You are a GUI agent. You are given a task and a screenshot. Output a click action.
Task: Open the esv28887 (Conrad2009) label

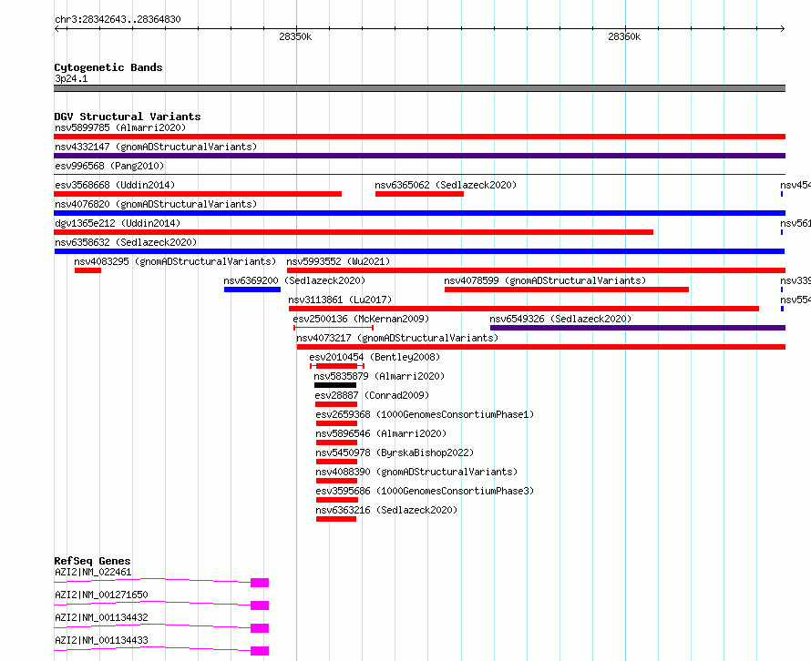(x=372, y=395)
